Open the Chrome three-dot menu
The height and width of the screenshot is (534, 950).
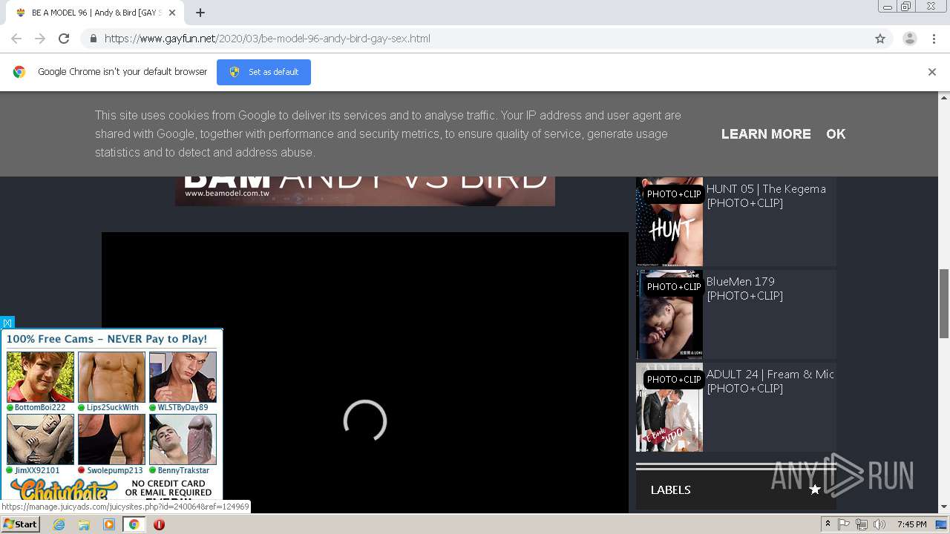(x=934, y=39)
